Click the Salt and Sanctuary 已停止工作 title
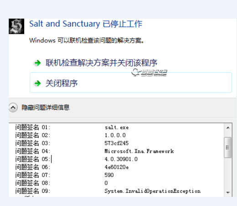The height and width of the screenshot is (206, 237). click(x=86, y=24)
